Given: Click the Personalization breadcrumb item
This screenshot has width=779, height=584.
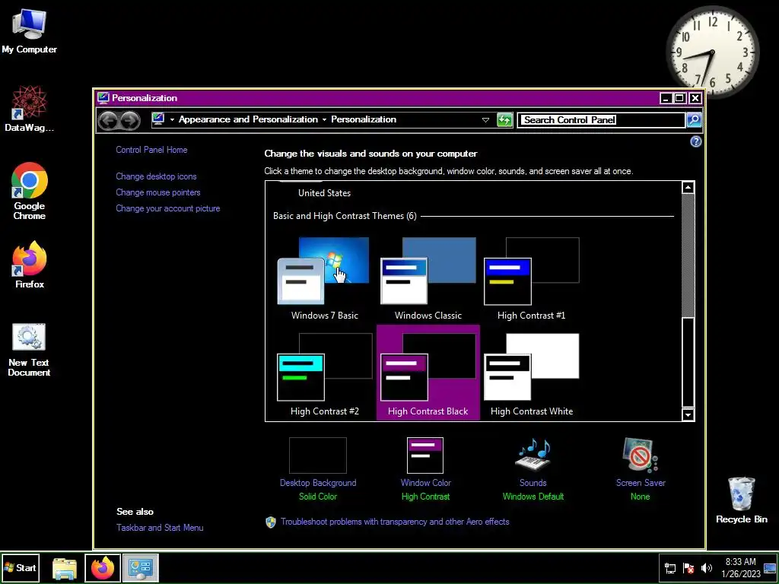Looking at the screenshot, I should 364,119.
